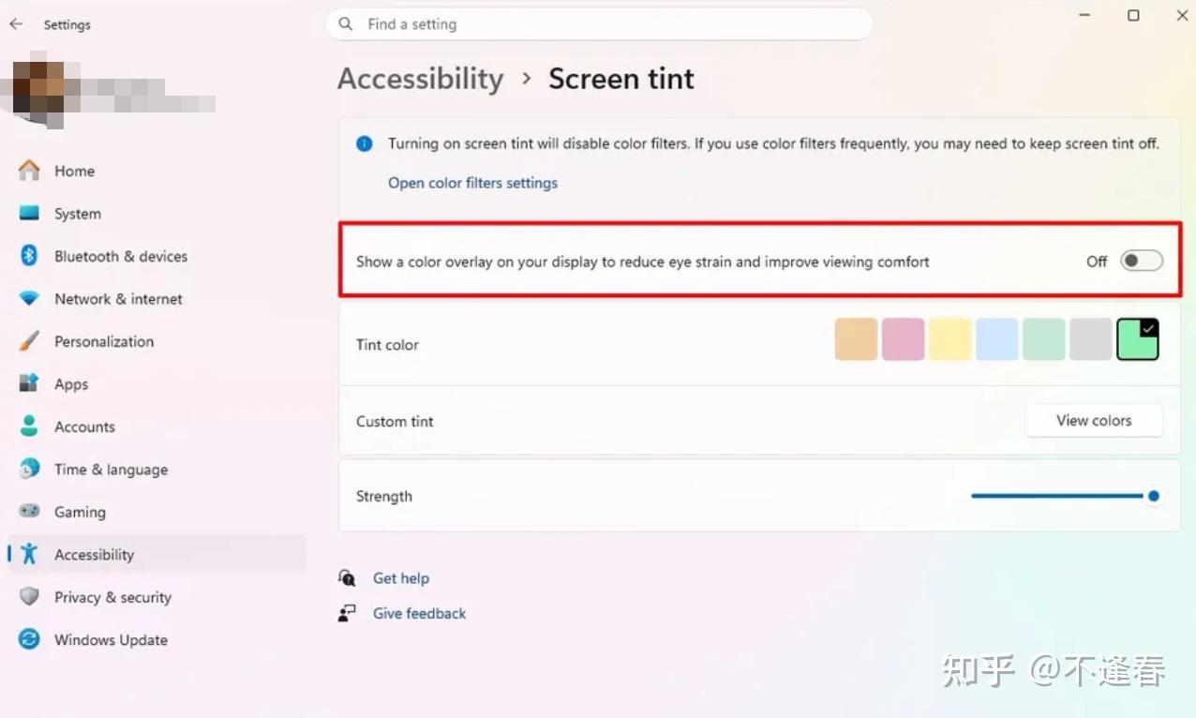
Task: Open Network & internet wifi icon
Action: pyautogui.click(x=29, y=299)
